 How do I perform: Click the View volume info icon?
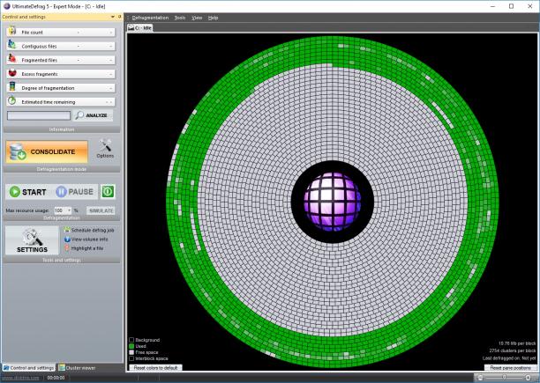click(x=67, y=239)
